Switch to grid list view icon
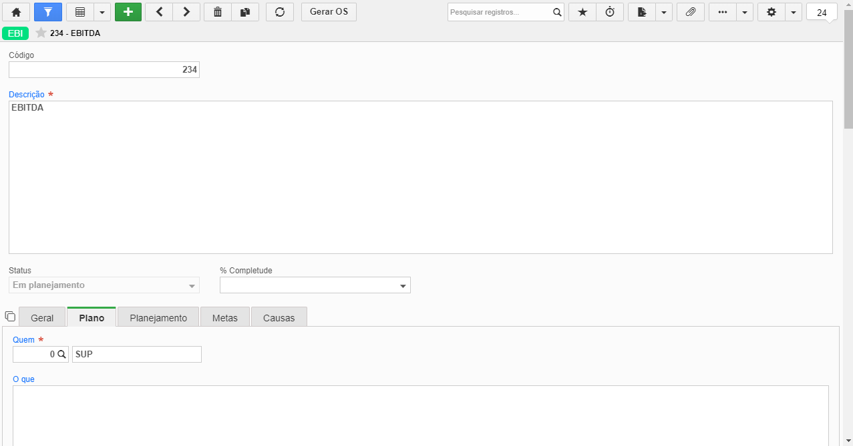The image size is (853, 446). click(x=80, y=12)
